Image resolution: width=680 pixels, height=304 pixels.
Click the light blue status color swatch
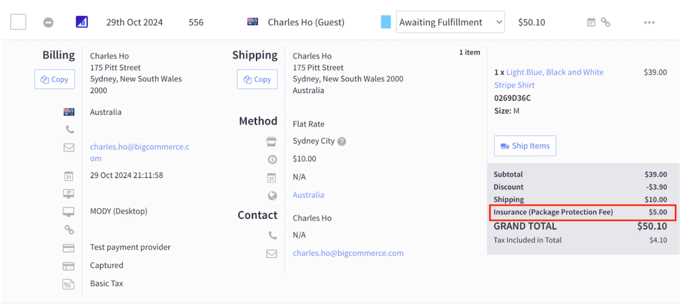coord(386,22)
